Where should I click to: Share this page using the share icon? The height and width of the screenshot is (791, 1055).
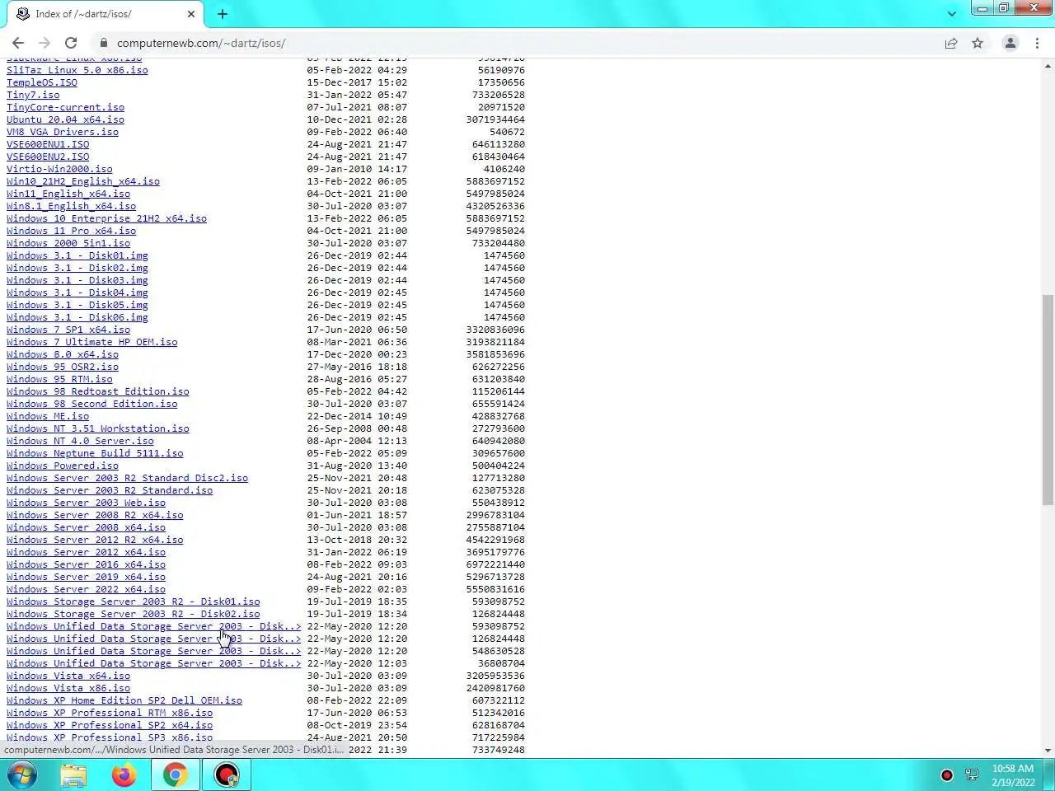click(951, 43)
